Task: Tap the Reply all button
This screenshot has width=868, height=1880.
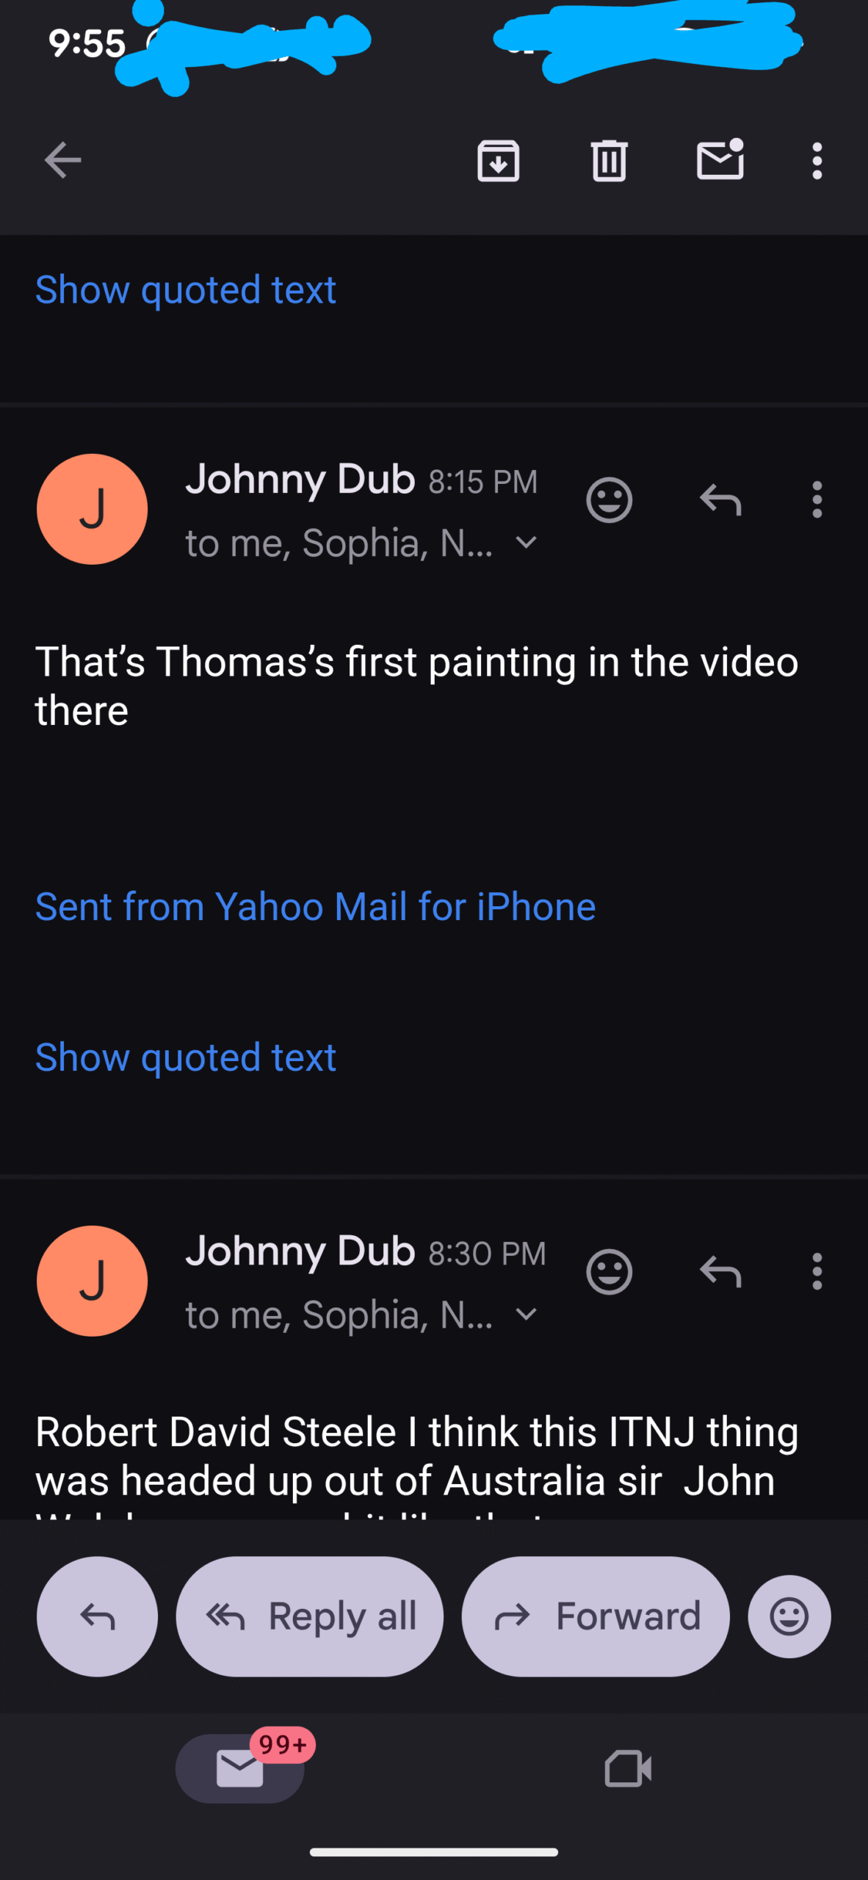Action: point(310,1616)
